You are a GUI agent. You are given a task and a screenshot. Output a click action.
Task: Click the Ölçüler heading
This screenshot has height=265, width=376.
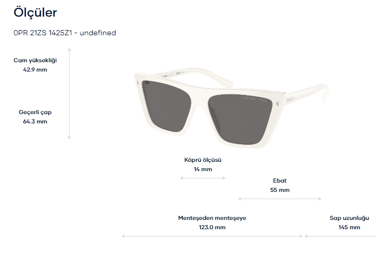point(35,12)
